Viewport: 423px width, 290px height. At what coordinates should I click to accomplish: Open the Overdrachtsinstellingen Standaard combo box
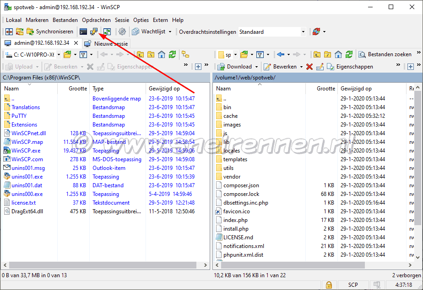[272, 32]
